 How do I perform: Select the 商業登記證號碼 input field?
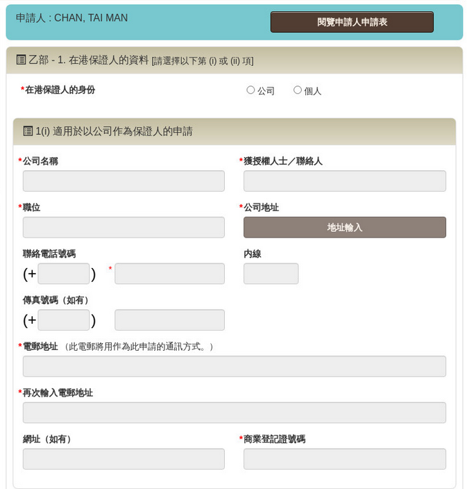pos(344,459)
